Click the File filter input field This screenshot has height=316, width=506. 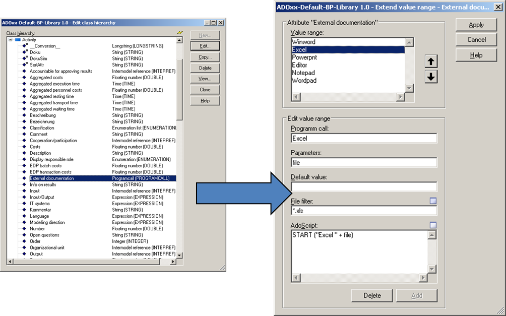click(x=364, y=211)
